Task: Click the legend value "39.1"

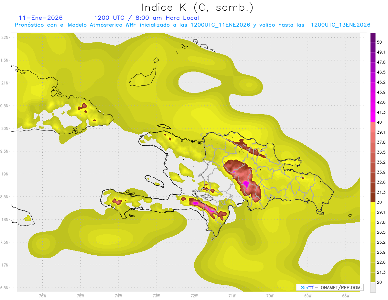Action: 381,132
